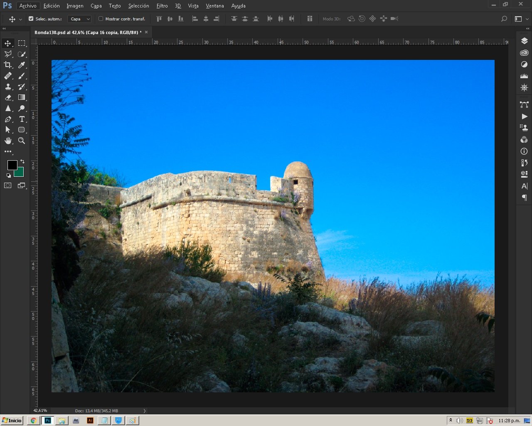The image size is (532, 426).
Task: Expand the status bar info arrow
Action: (x=145, y=411)
